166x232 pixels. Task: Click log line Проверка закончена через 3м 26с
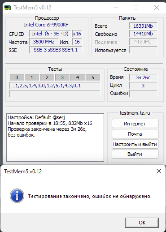[x=47, y=129]
